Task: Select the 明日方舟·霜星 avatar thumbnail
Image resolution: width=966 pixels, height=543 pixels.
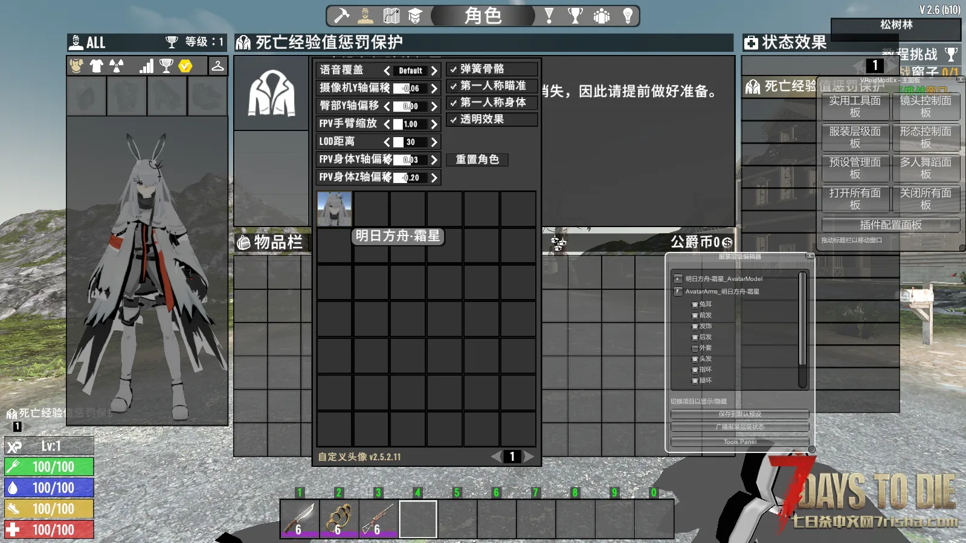Action: click(334, 209)
